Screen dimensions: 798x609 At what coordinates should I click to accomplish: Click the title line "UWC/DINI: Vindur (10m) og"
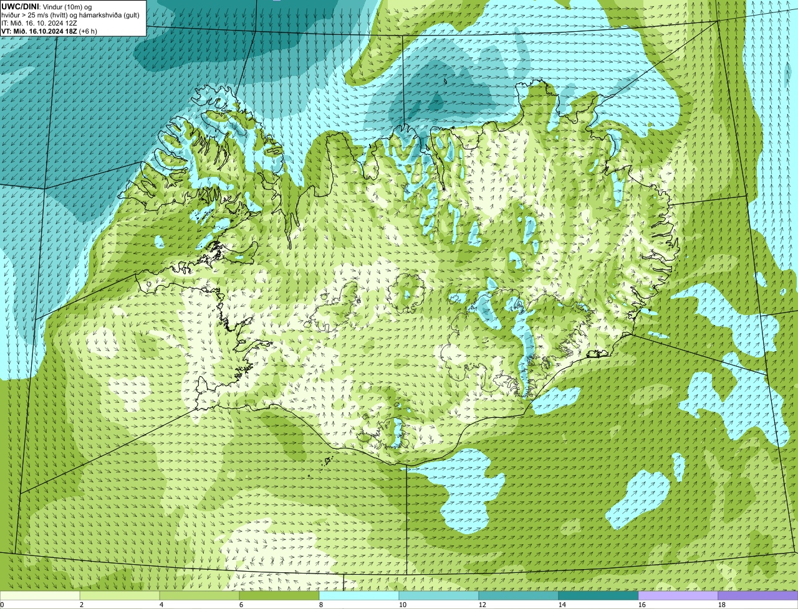tap(47, 6)
